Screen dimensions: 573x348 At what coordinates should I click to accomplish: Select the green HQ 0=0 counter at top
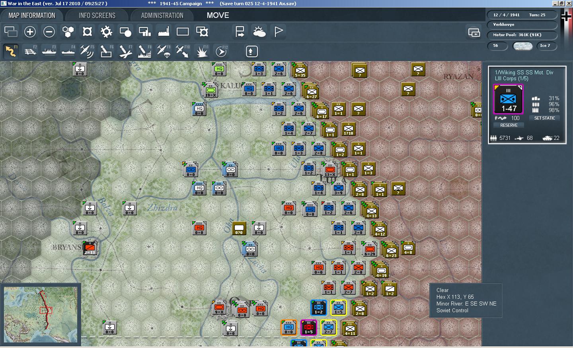219,70
